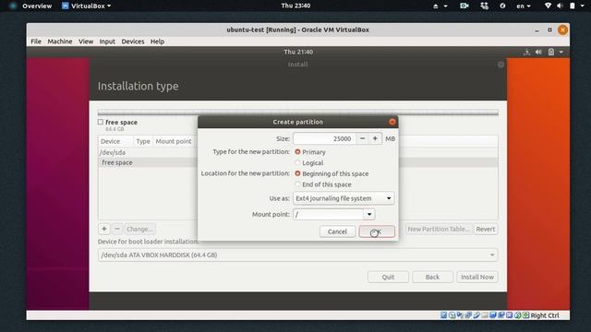This screenshot has width=591, height=332.
Task: Click Cancel in Create partition dialog
Action: (x=337, y=231)
